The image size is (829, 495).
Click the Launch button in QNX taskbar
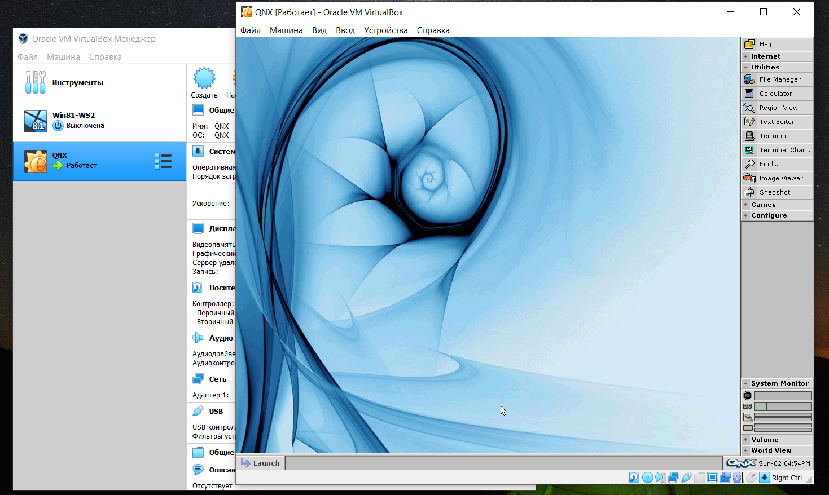261,463
